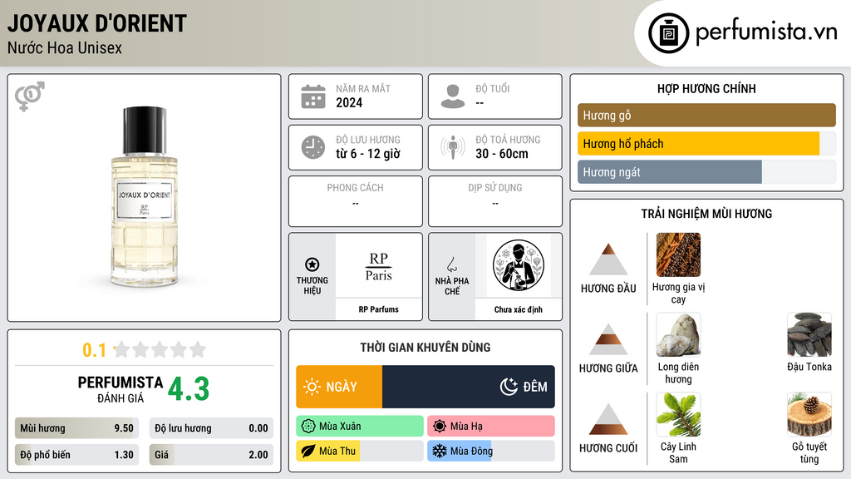Select the Mùa Đông season chip
Viewport: 851px width, 479px height.
491,451
